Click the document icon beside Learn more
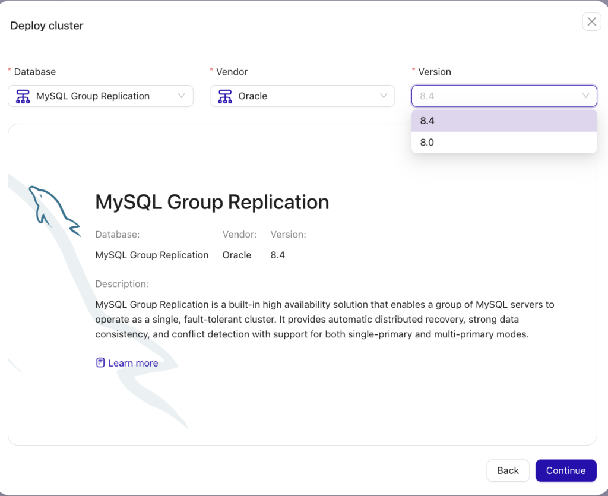This screenshot has width=608, height=496. (x=100, y=363)
